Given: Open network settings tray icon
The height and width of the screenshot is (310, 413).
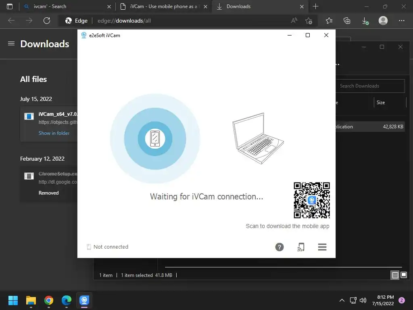Looking at the screenshot, I should click(x=353, y=300).
